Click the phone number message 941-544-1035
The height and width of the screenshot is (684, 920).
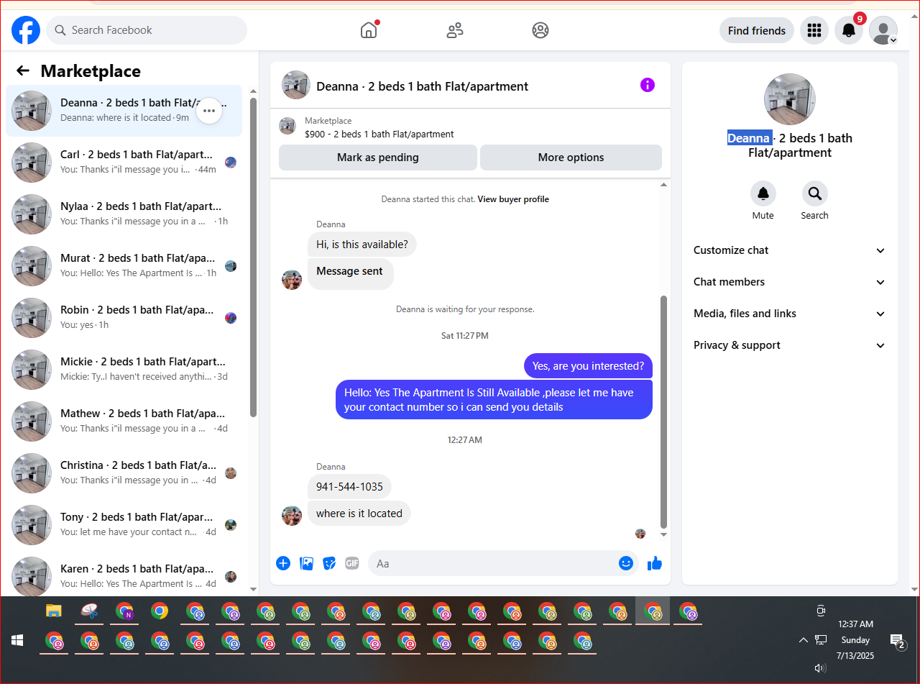point(349,487)
